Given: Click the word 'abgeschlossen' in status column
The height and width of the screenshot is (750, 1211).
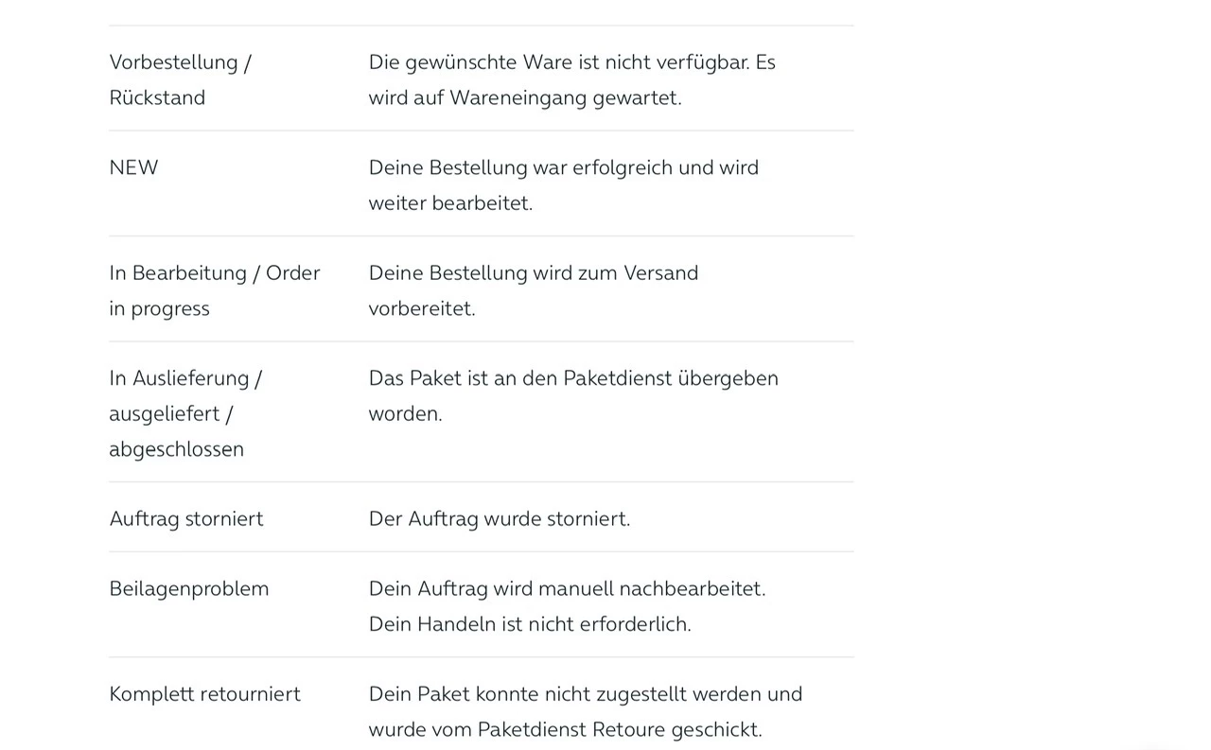Looking at the screenshot, I should tap(176, 449).
